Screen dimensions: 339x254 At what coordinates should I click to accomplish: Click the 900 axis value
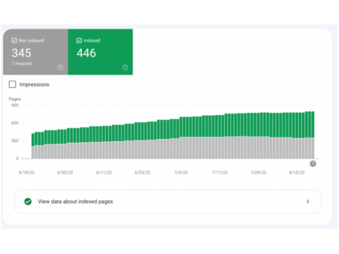[15, 105]
